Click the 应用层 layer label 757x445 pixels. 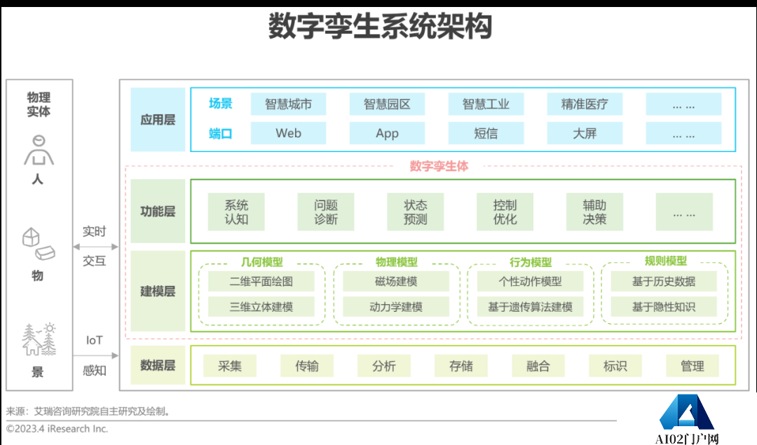(158, 120)
